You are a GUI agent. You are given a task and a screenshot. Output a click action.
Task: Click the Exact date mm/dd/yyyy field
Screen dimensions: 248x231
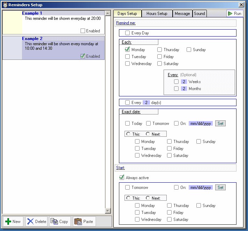(201, 124)
